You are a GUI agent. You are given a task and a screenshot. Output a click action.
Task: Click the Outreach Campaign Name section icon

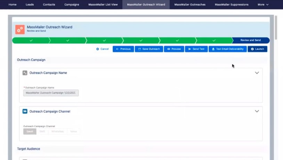25,73
